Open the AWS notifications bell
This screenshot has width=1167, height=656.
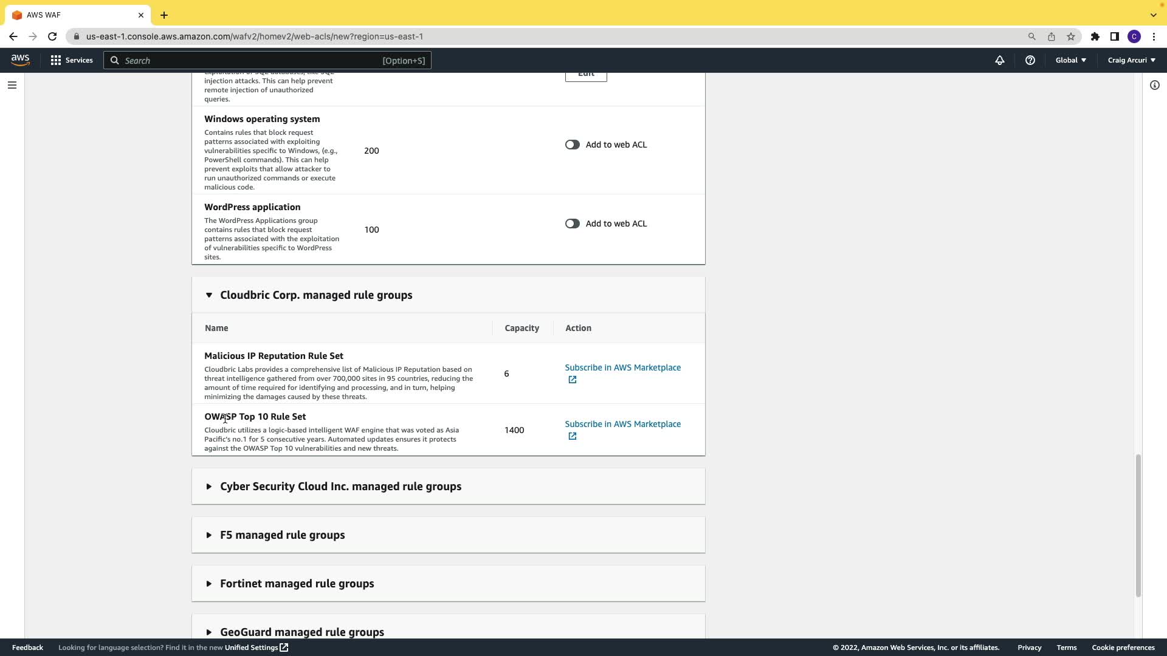[x=999, y=60]
